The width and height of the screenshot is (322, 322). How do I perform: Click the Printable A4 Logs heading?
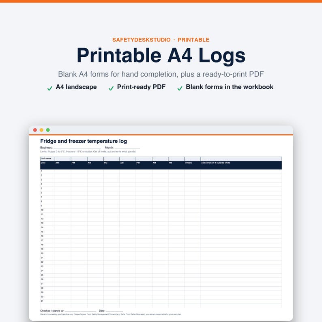(161, 56)
